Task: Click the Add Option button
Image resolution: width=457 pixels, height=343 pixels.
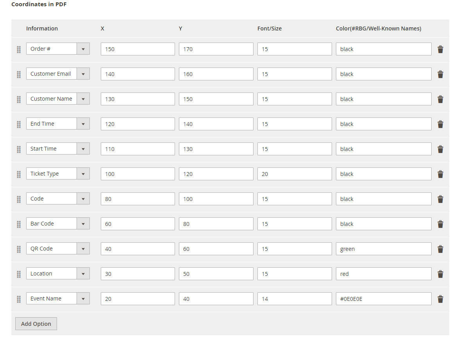Action: (x=36, y=324)
